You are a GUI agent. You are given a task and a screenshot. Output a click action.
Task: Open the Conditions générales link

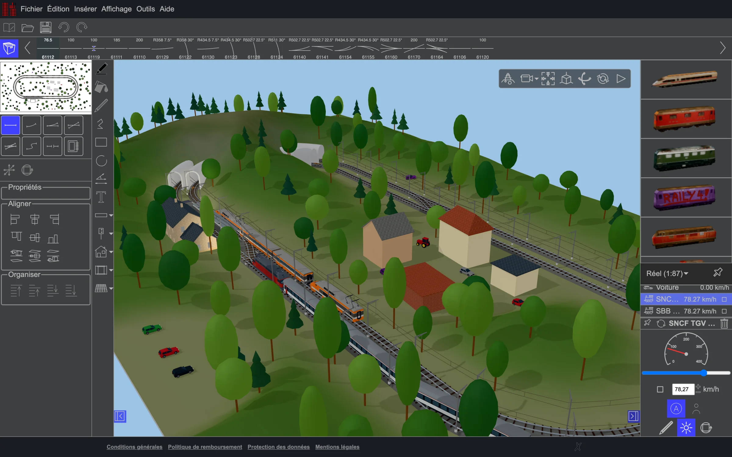[x=135, y=447]
